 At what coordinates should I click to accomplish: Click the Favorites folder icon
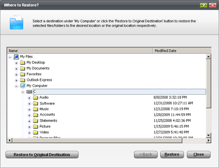(x=23, y=74)
